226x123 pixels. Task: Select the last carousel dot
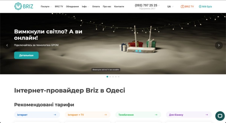click(119, 76)
